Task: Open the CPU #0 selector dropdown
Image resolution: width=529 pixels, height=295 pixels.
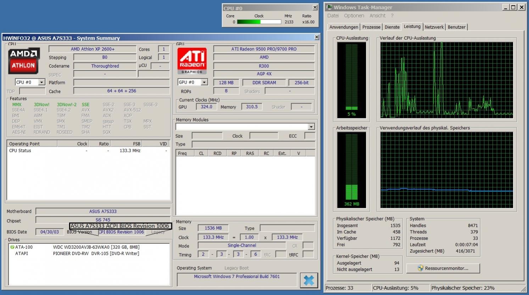Action: click(41, 82)
